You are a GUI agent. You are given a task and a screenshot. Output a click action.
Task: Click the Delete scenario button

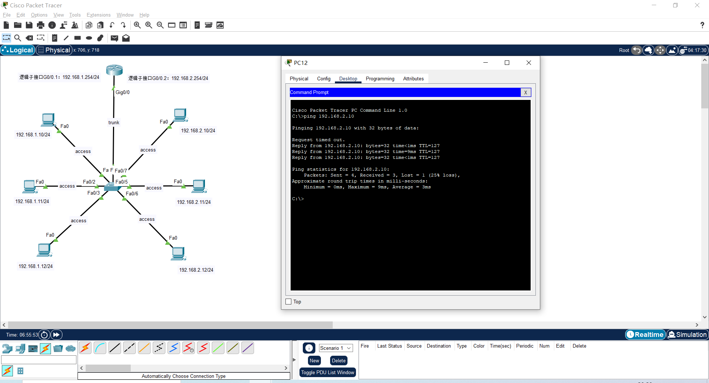(339, 361)
